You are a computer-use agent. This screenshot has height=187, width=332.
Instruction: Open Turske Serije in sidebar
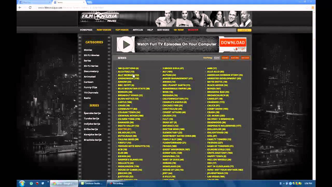[x=92, y=119]
